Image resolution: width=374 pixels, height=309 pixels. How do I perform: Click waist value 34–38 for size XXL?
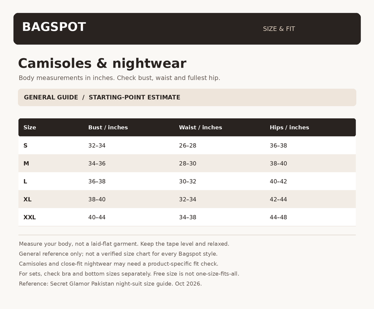point(188,217)
